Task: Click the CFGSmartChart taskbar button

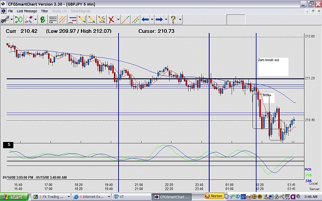Action: click(172, 197)
